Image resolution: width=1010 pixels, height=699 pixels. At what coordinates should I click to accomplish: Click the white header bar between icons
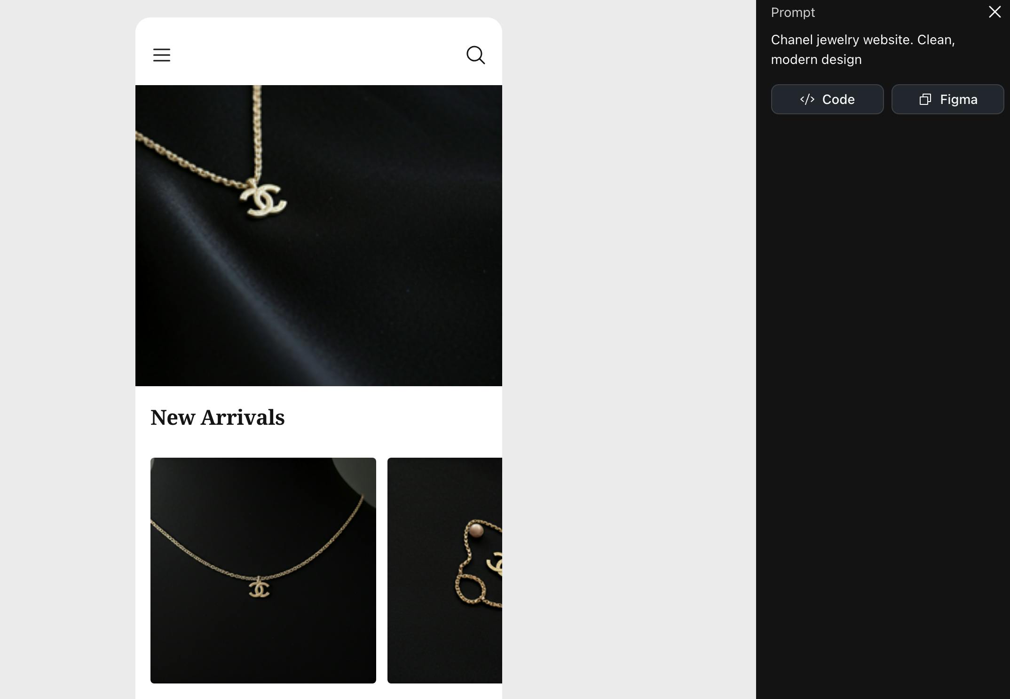pos(318,55)
